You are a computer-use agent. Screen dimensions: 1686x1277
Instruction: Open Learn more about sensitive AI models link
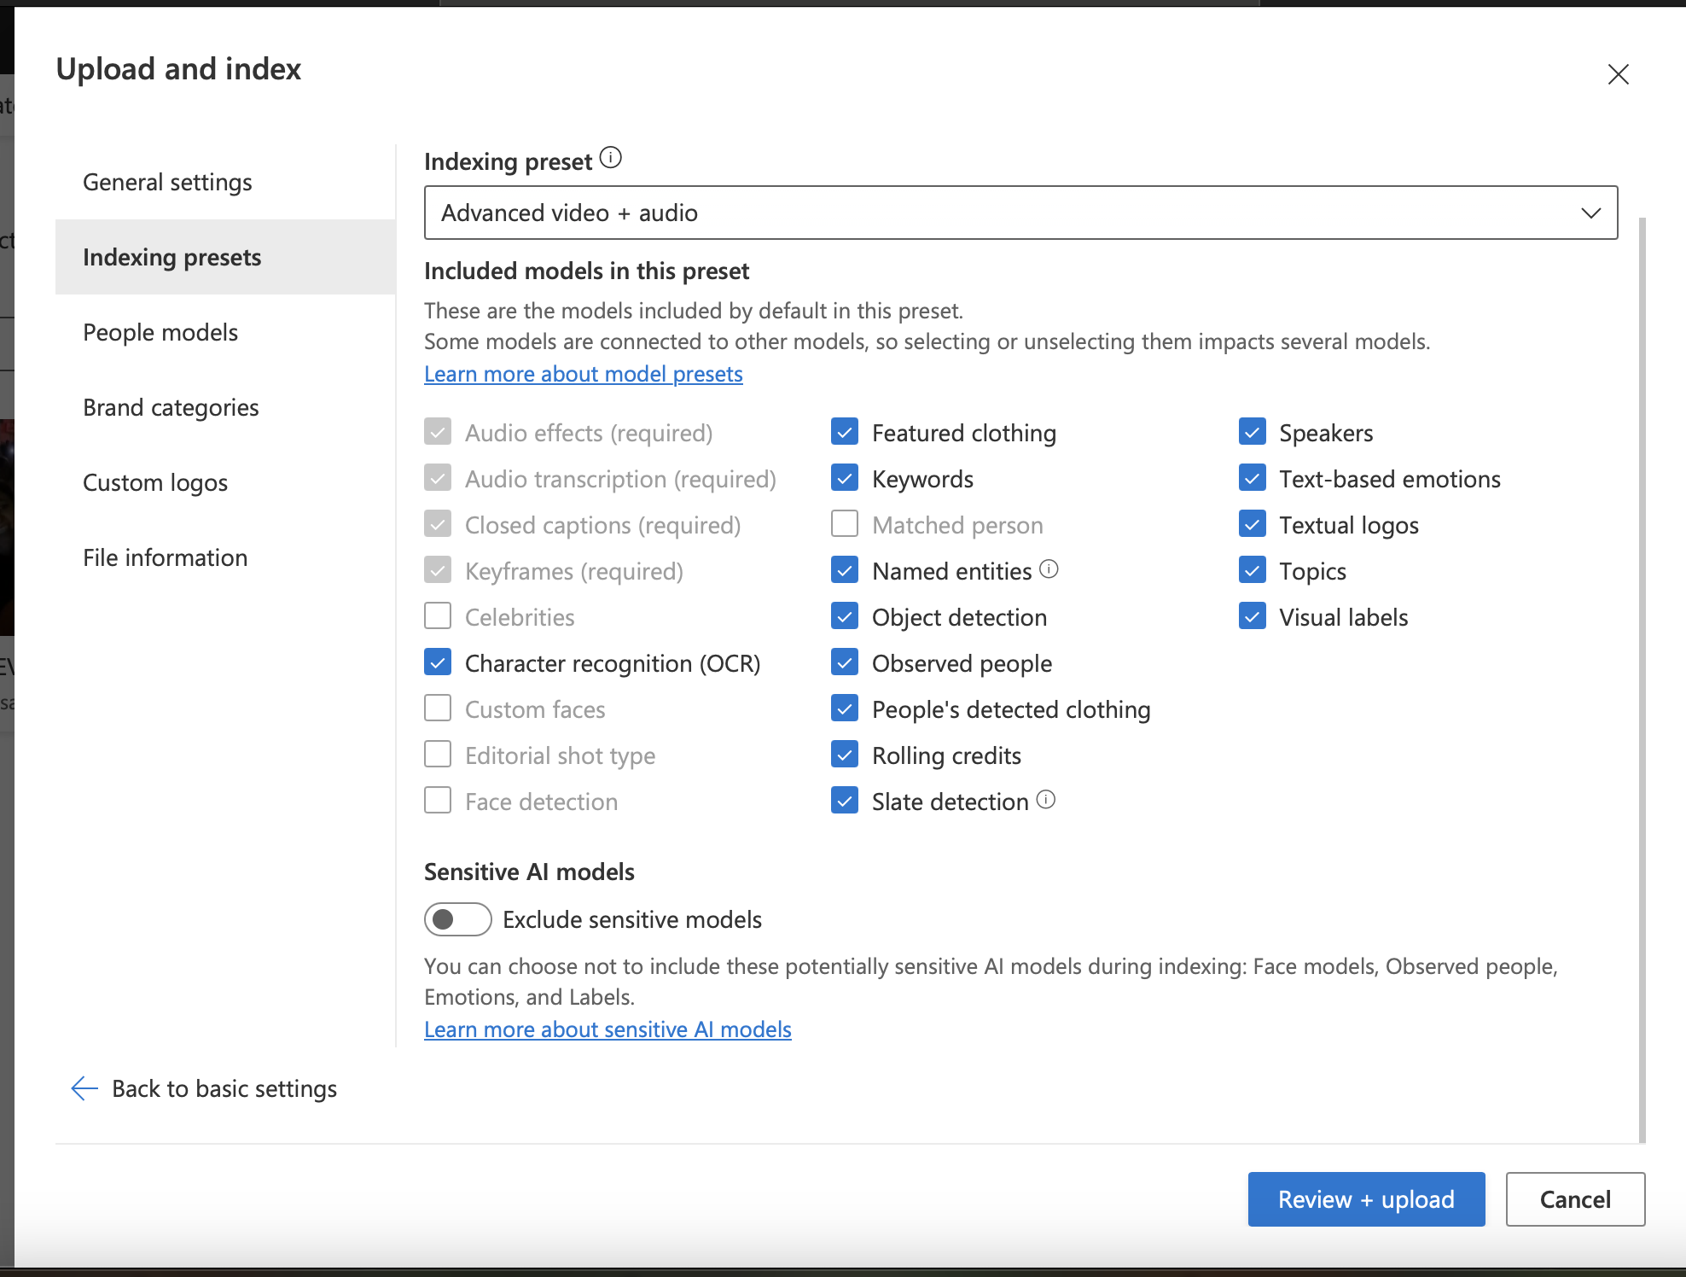608,1029
